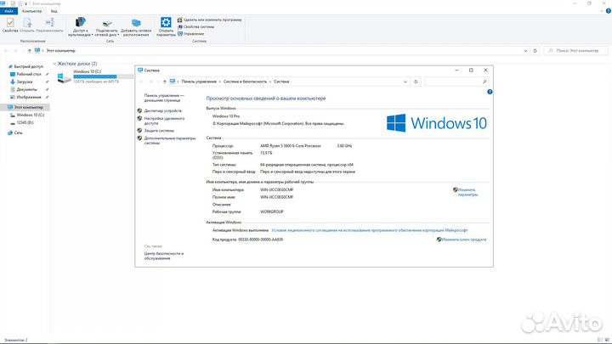Image resolution: width=612 pixels, height=344 pixels.
Task: Open Защита системы link
Action: 159,131
